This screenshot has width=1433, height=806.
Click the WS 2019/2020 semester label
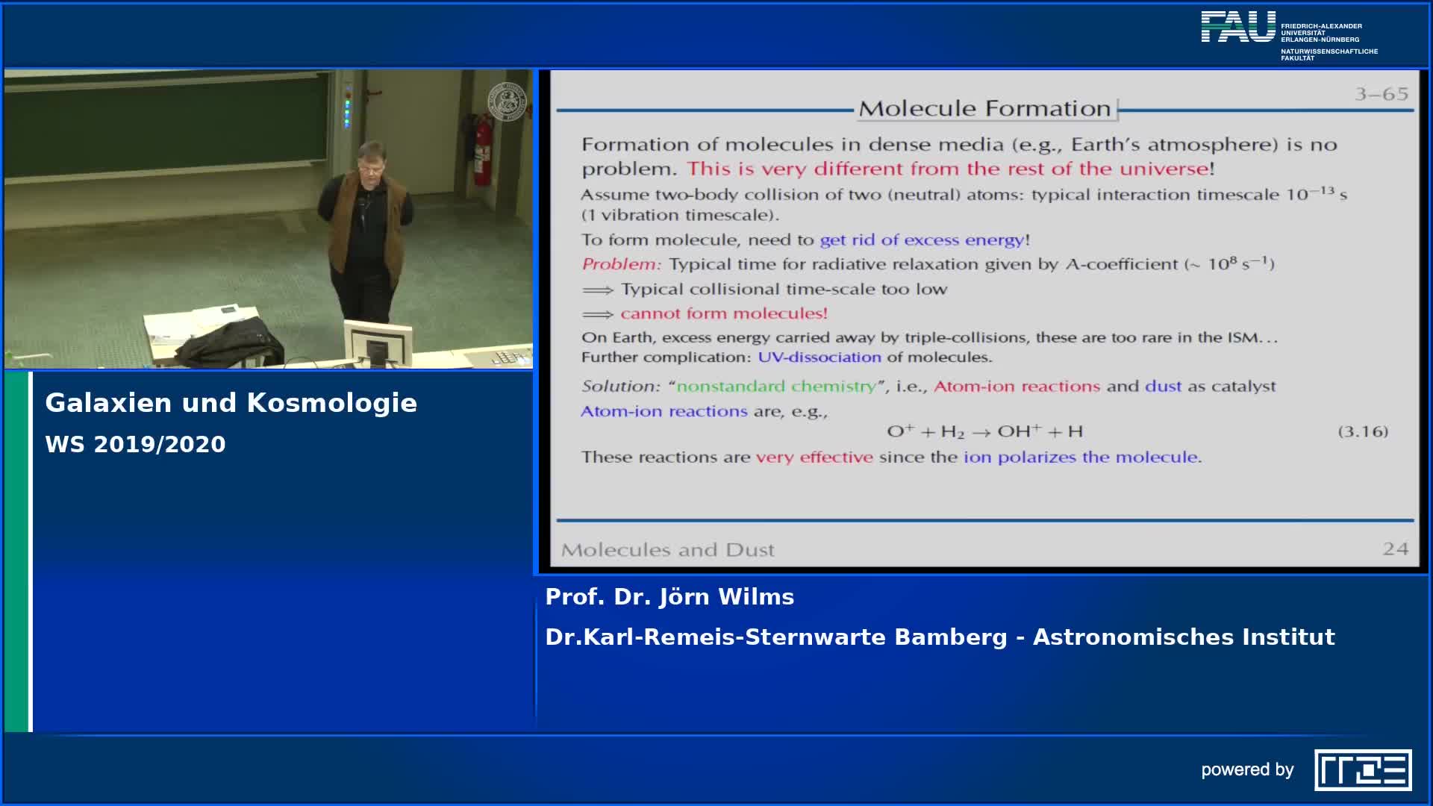click(135, 444)
